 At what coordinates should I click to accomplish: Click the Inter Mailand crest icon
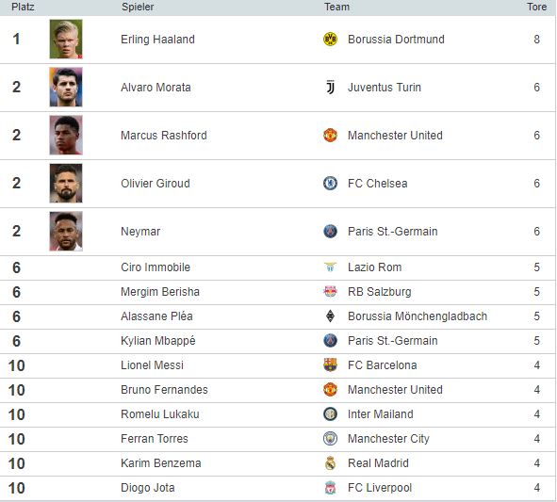(x=330, y=414)
